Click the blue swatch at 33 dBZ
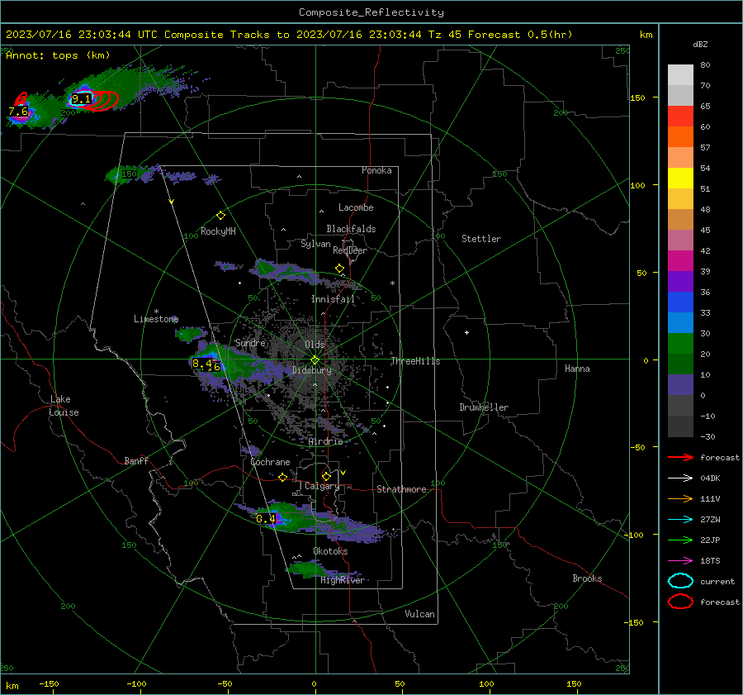Viewport: 743px width, 695px height. [680, 302]
